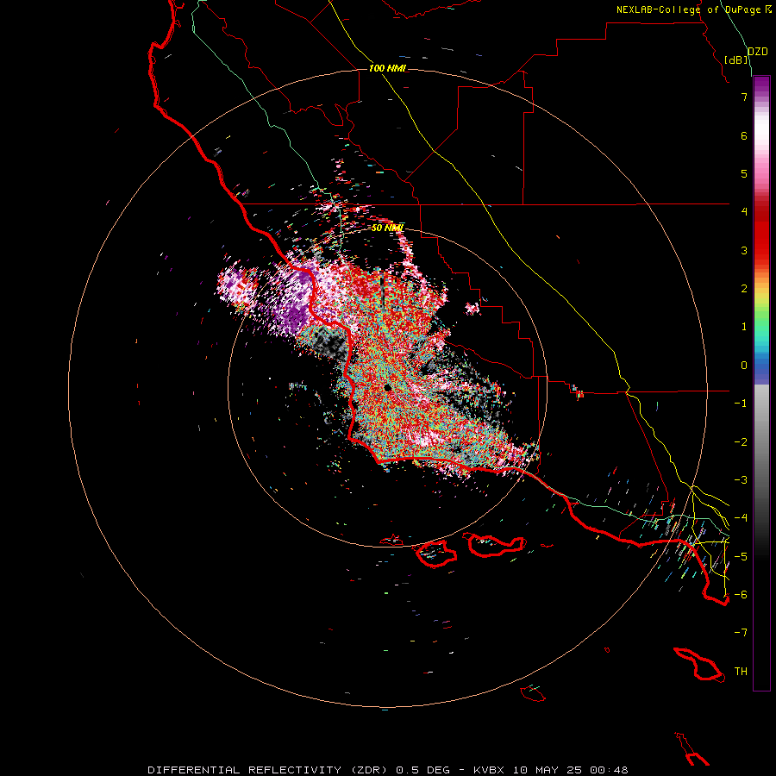Click the 50 NMI range ring label
The width and height of the screenshot is (776, 776).
coord(387,228)
